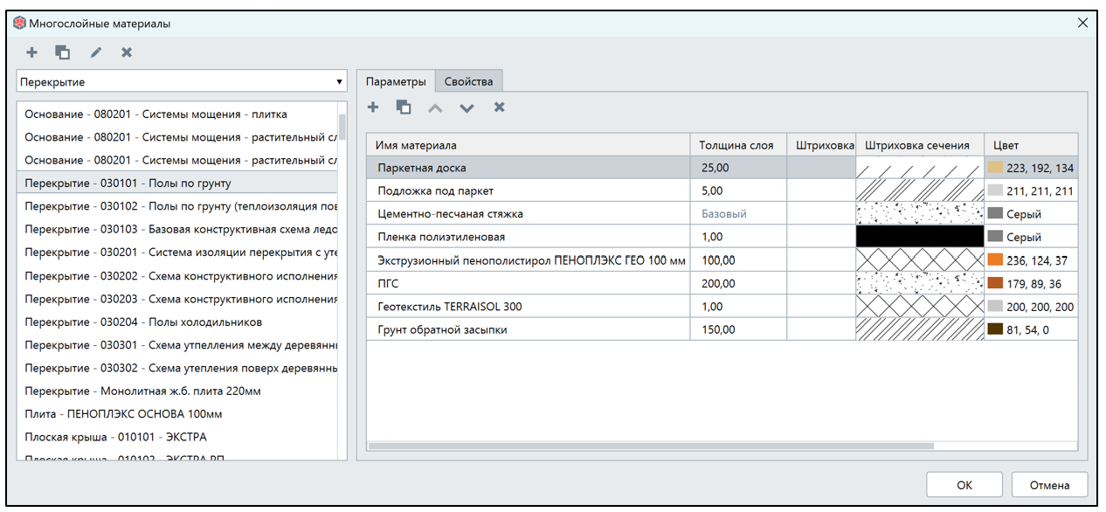Open the dark color swatch 81, 54, 0
This screenshot has height=512, width=1106.
(x=995, y=329)
